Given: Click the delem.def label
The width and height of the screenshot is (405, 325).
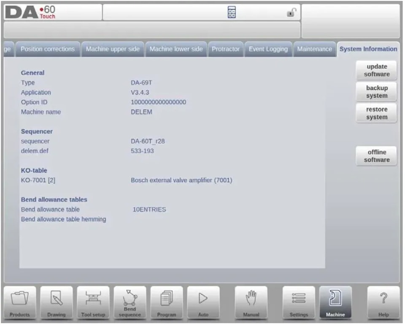Looking at the screenshot, I should [x=35, y=151].
